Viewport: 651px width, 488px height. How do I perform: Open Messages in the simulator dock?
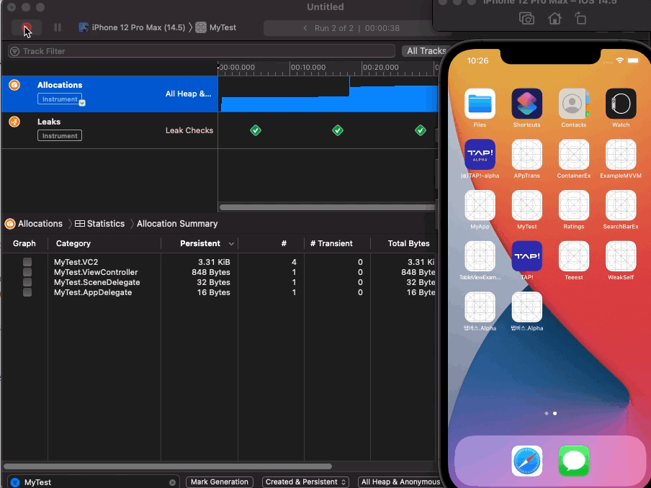click(x=574, y=461)
